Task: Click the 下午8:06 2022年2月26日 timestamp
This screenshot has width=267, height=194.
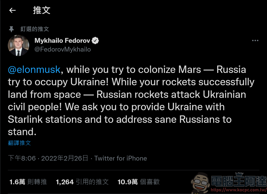Action: [x=48, y=158]
